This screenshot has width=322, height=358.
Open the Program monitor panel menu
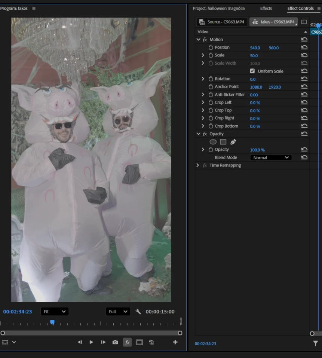pyautogui.click(x=34, y=9)
